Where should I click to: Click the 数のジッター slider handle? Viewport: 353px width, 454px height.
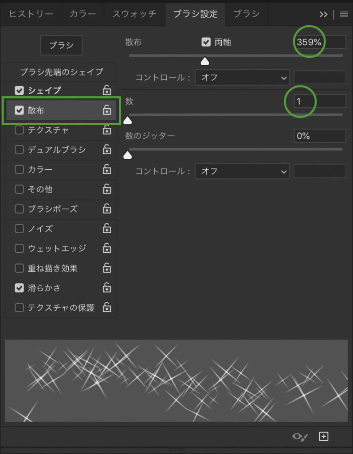(x=127, y=155)
